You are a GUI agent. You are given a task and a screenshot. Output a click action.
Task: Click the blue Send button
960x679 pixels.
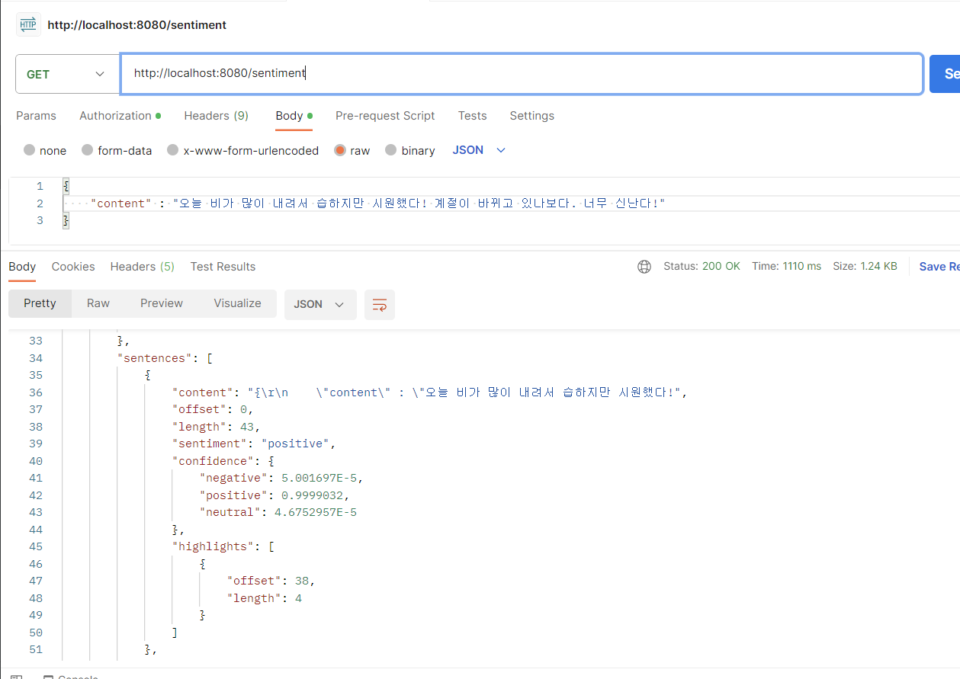click(x=946, y=74)
